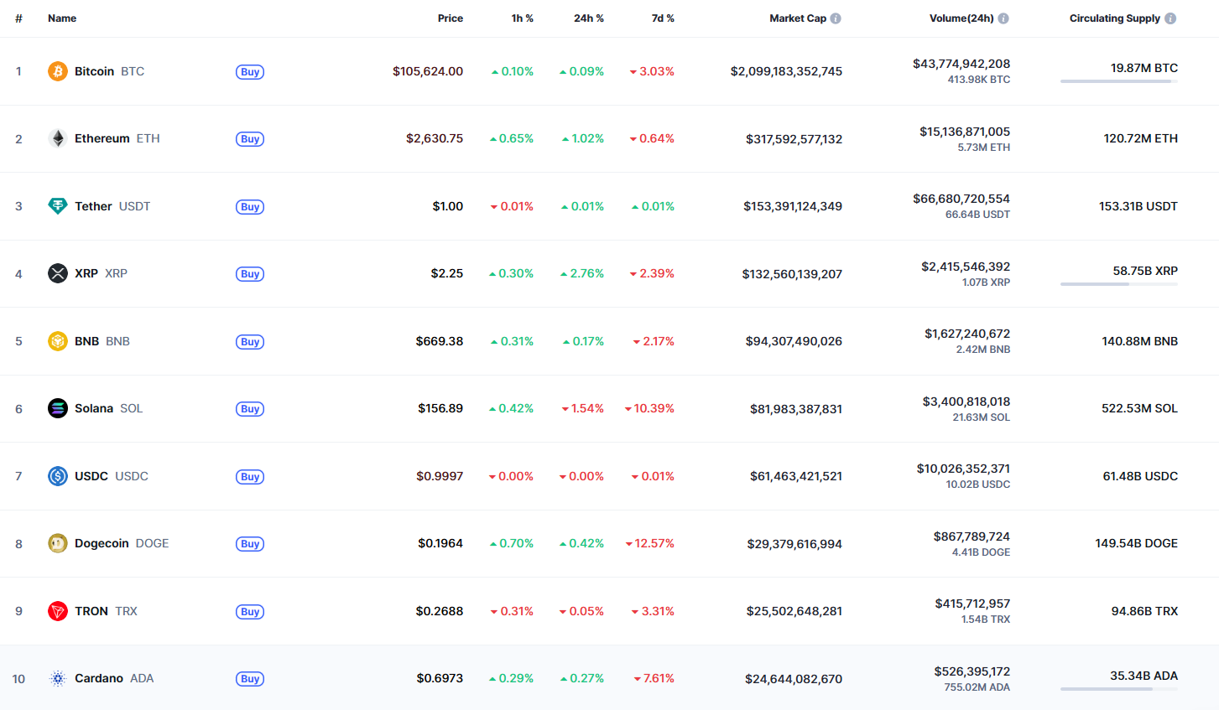Buy Solana using its Buy button

point(250,409)
